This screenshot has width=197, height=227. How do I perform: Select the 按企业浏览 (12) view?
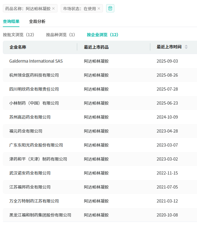tap(103, 35)
